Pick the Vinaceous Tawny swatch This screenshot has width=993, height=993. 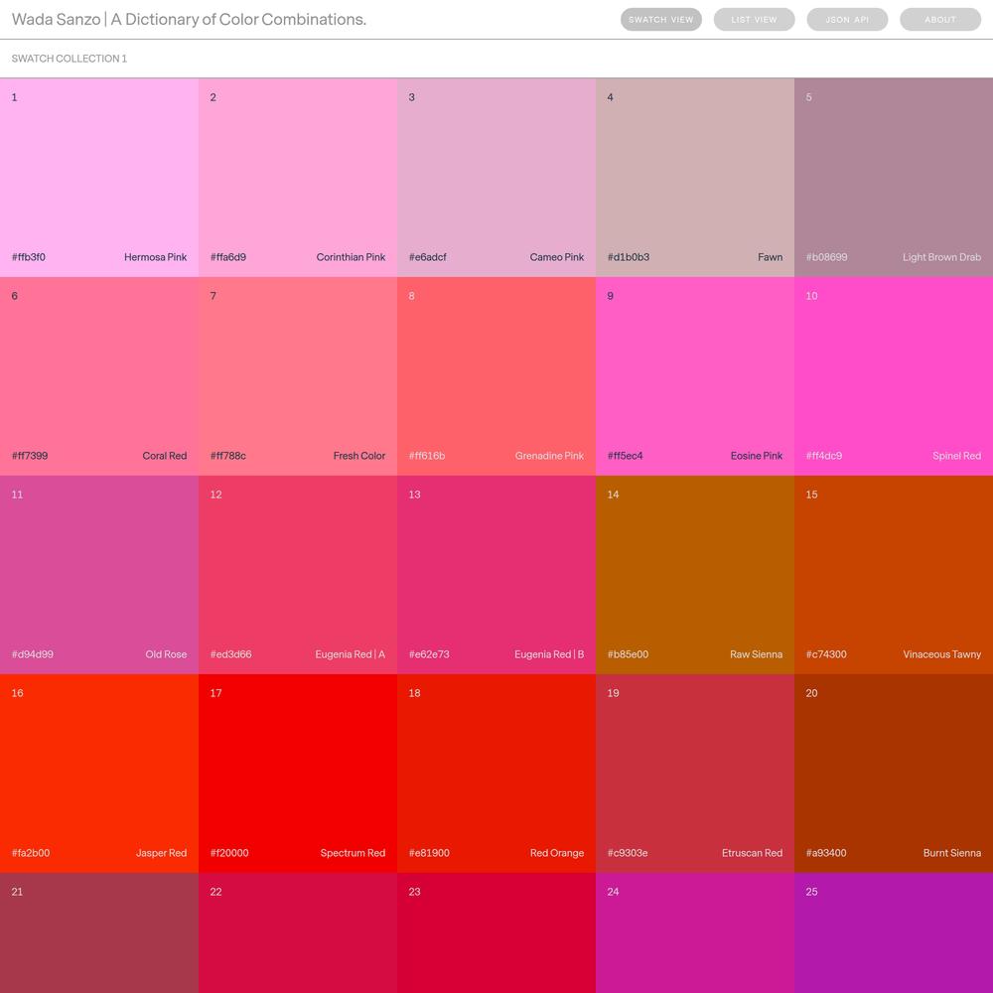coord(894,575)
